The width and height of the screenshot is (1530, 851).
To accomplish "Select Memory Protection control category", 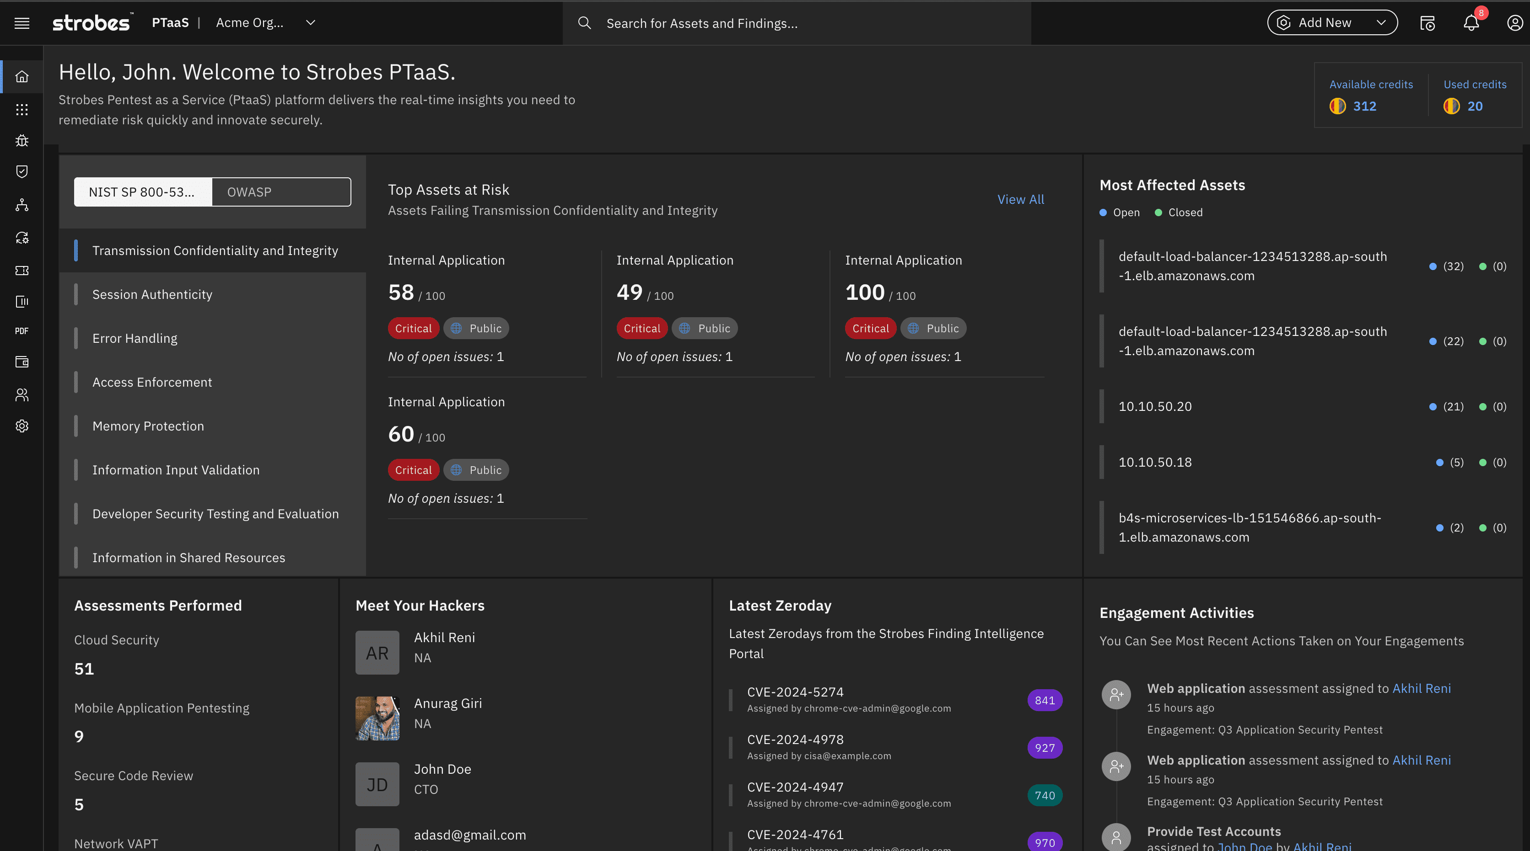I will coord(148,426).
